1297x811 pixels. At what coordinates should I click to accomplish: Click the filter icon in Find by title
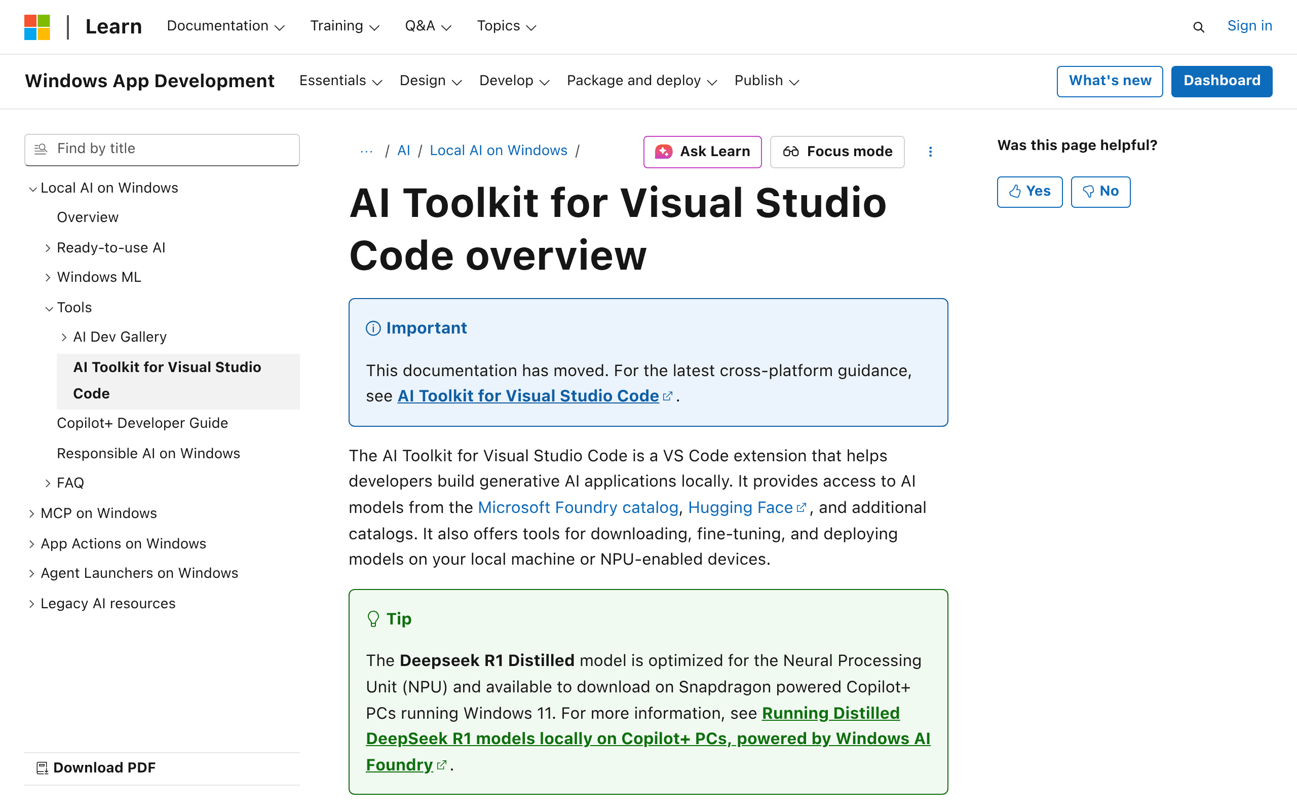pos(41,149)
